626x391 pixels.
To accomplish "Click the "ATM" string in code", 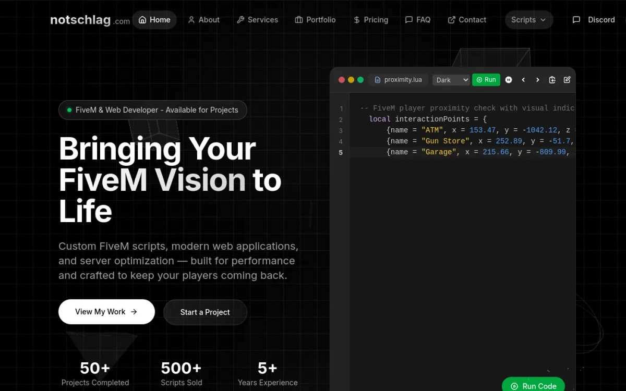I will pos(432,130).
